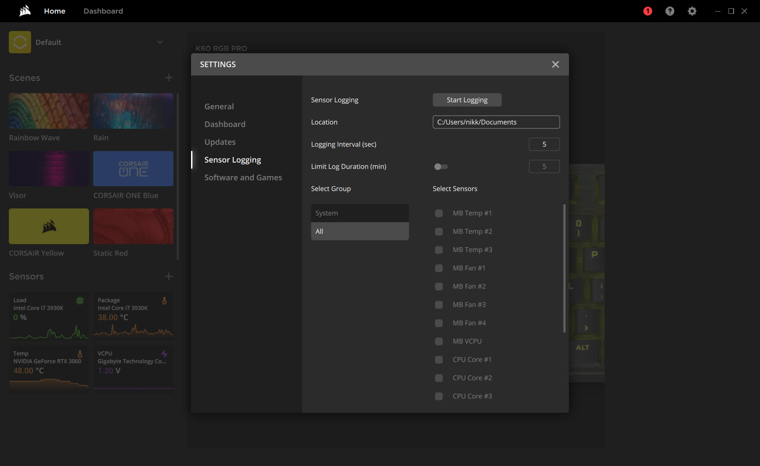Click the Limit Log Duration minutes field
Viewport: 760px width, 466px height.
544,167
